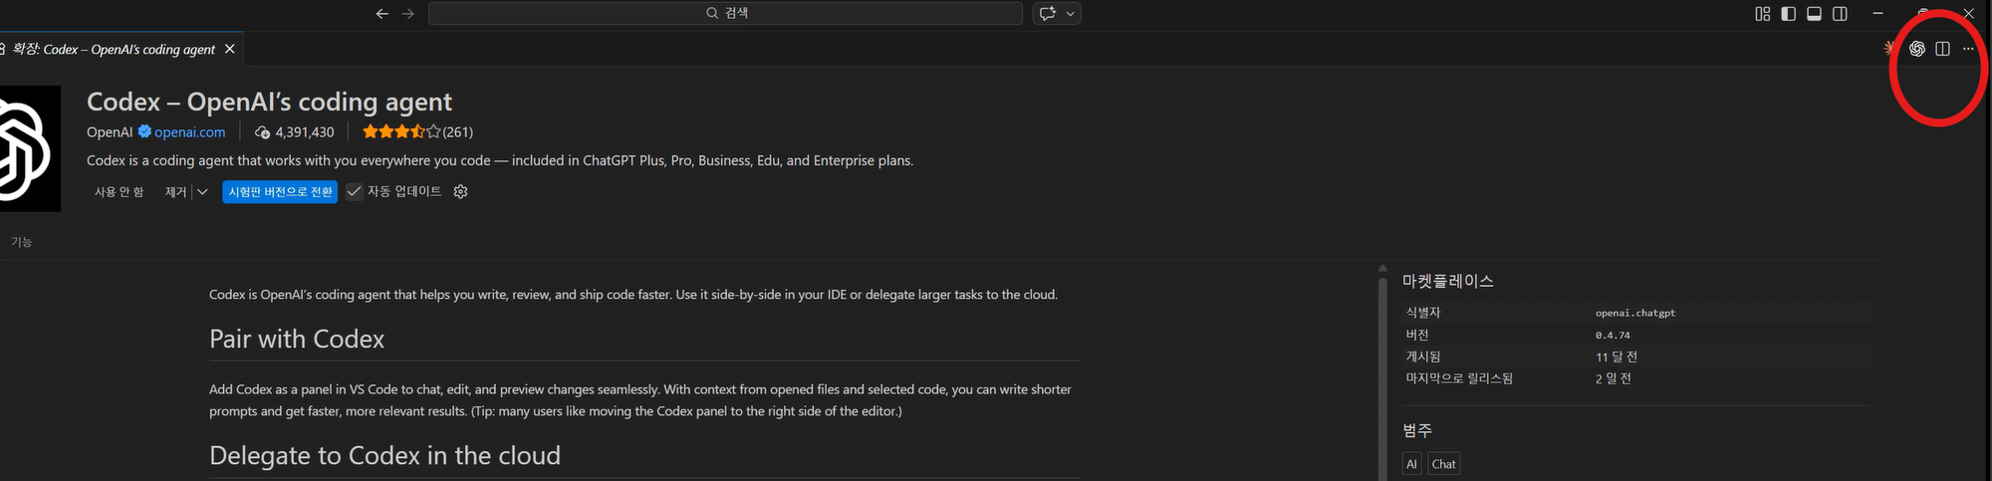The height and width of the screenshot is (481, 1992).
Task: Click the back navigation arrow
Action: 381,14
